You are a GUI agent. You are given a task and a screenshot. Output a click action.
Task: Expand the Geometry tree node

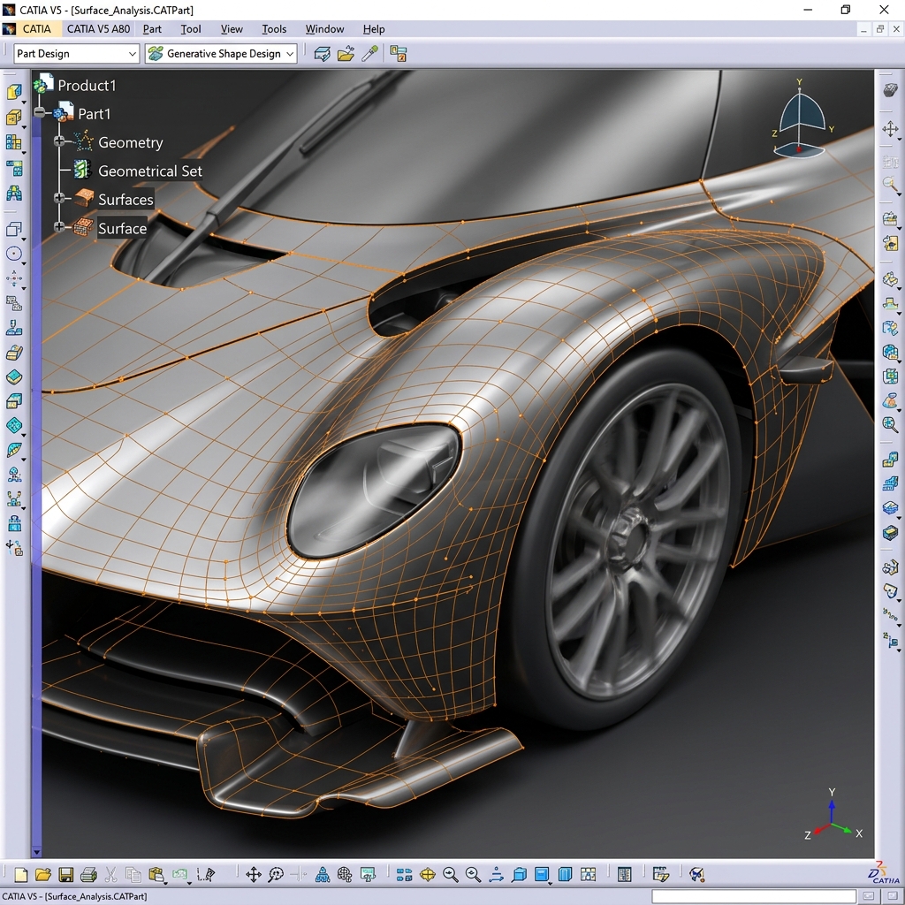(x=59, y=141)
